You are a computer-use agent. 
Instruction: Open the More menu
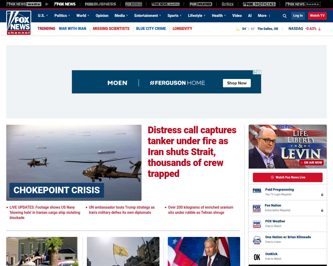tap(264, 16)
